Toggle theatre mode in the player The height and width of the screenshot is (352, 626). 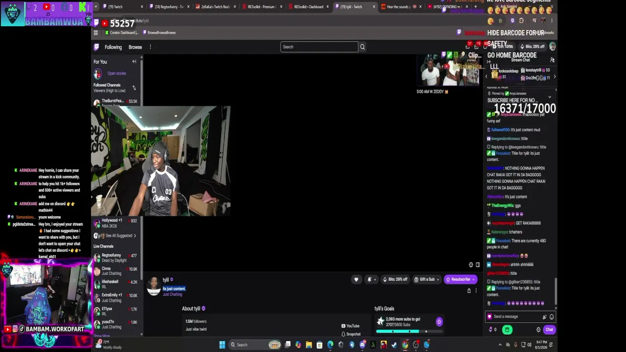coord(478,264)
